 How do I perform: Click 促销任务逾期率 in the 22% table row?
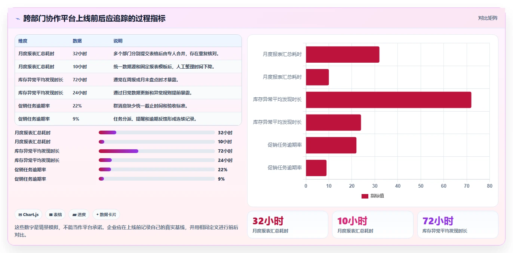34,106
